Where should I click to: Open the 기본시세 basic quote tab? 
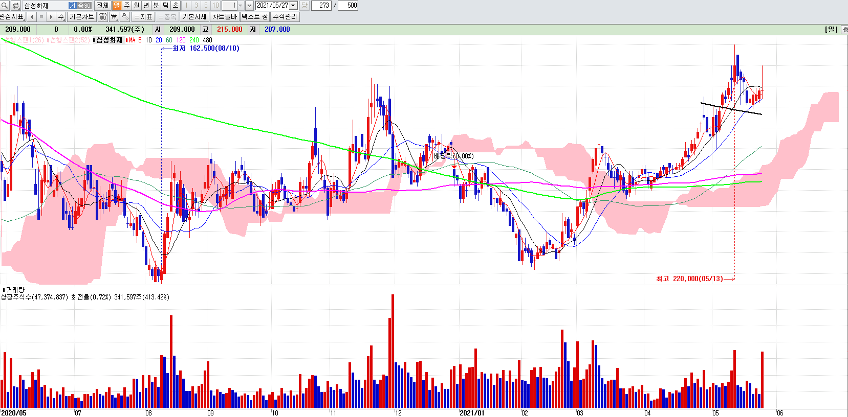click(x=194, y=17)
